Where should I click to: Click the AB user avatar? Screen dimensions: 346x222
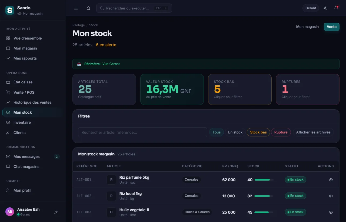point(10,212)
